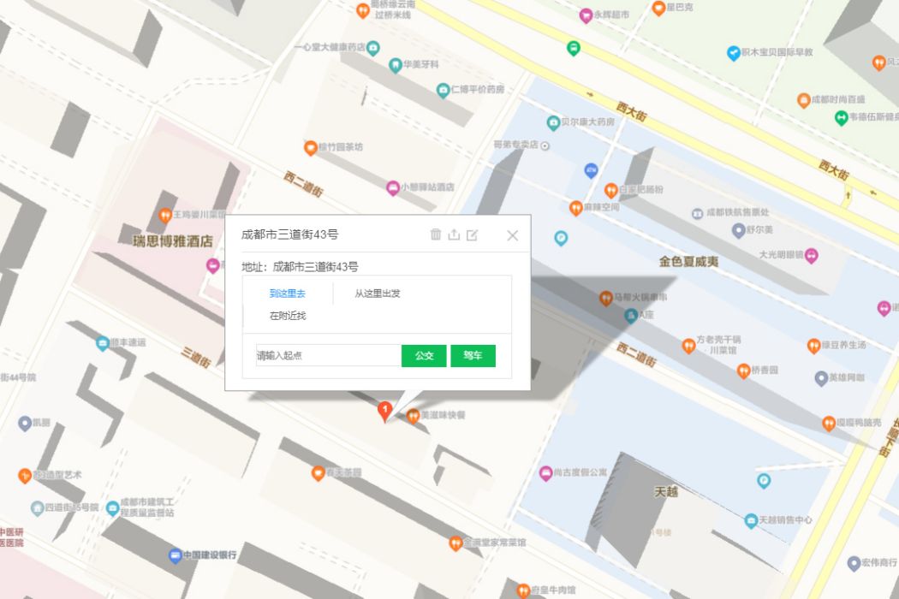Image resolution: width=899 pixels, height=599 pixels.
Task: Click the 请输入起点 start point field
Action: [x=329, y=355]
